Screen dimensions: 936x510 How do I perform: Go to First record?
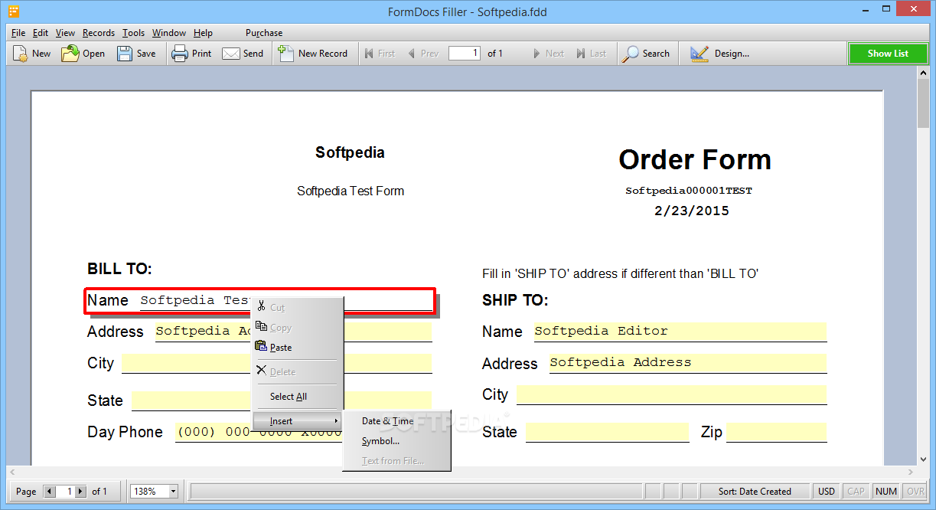tap(380, 54)
